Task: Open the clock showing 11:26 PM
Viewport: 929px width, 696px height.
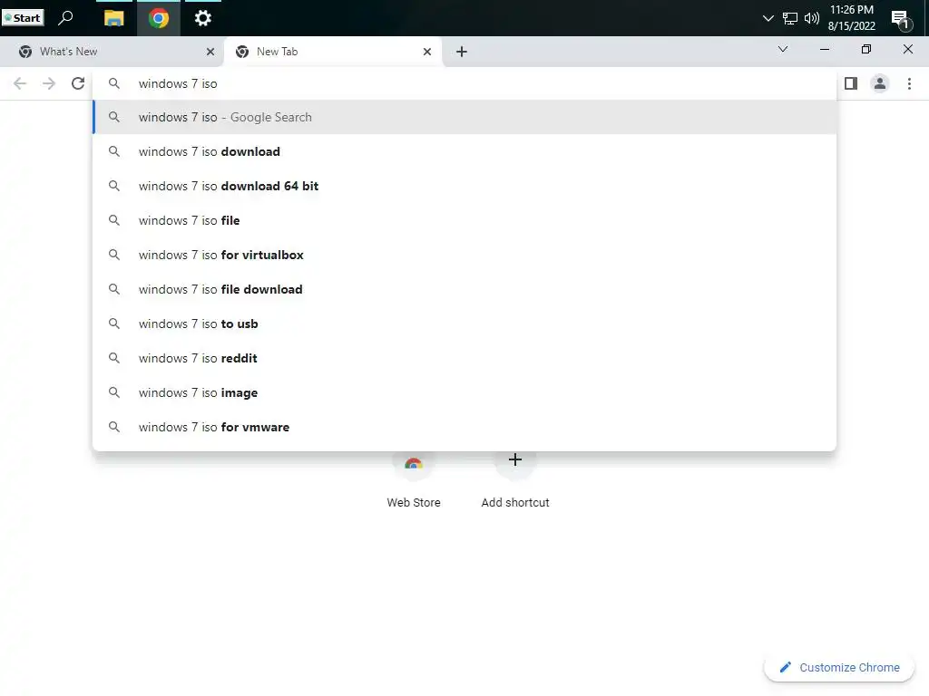Action: tap(851, 18)
